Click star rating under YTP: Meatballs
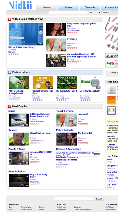 (x=14, y=100)
